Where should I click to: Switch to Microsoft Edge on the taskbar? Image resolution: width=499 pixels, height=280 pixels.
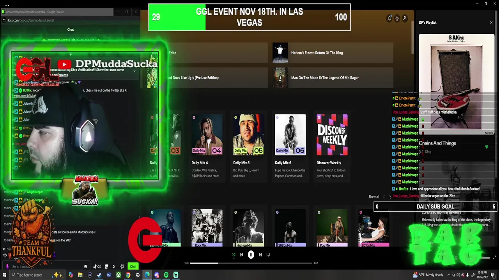pyautogui.click(x=147, y=275)
